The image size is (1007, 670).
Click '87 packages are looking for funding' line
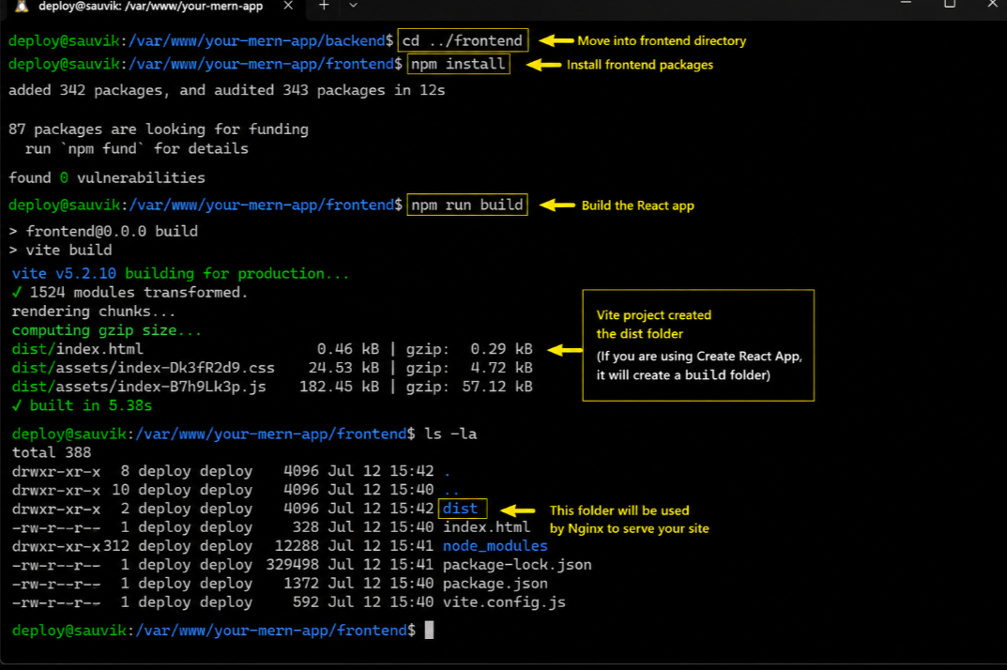pos(159,129)
